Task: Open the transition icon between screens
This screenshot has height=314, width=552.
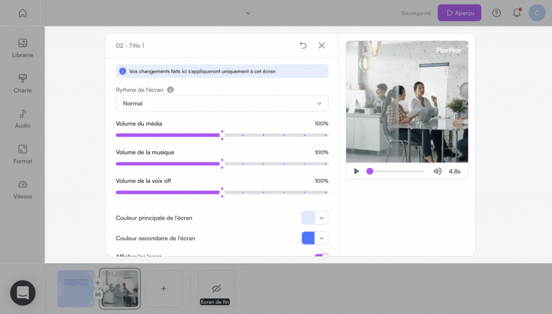Action: [98, 294]
